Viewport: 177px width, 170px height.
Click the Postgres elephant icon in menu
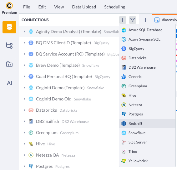(x=124, y=114)
